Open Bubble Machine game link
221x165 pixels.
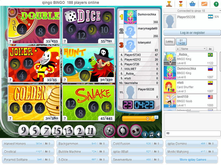point(82,152)
